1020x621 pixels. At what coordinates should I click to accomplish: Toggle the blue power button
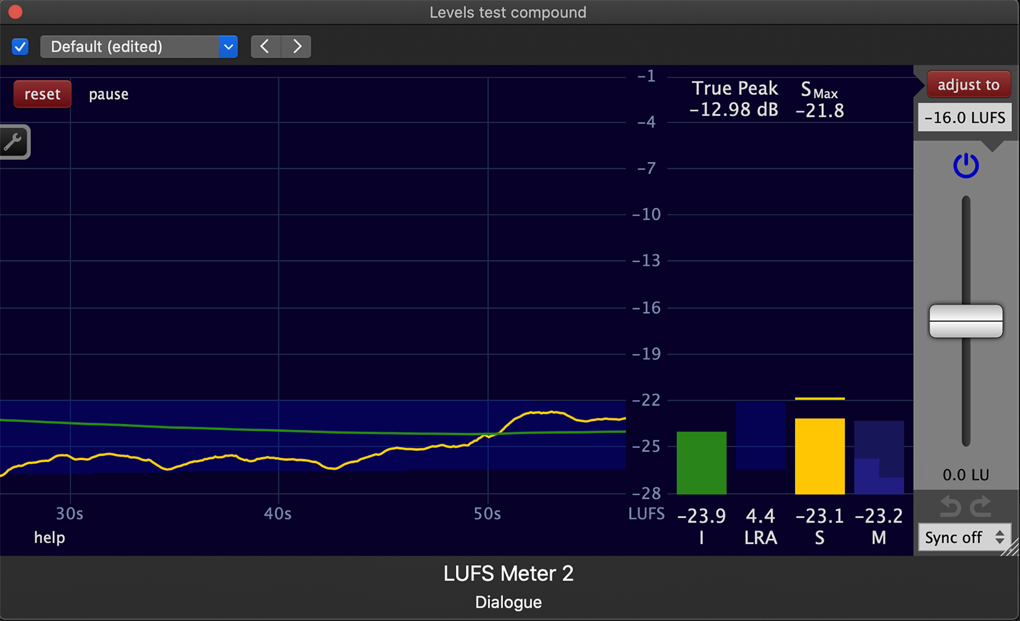pos(966,166)
